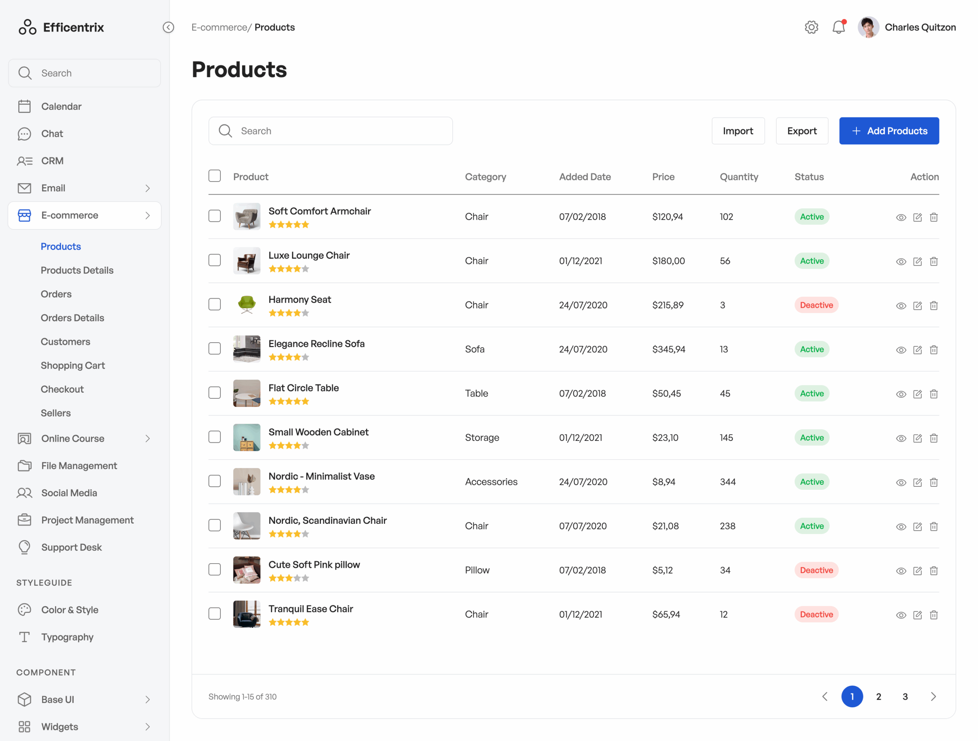Check the Soft Comfort Armchair row checkbox

click(x=214, y=216)
